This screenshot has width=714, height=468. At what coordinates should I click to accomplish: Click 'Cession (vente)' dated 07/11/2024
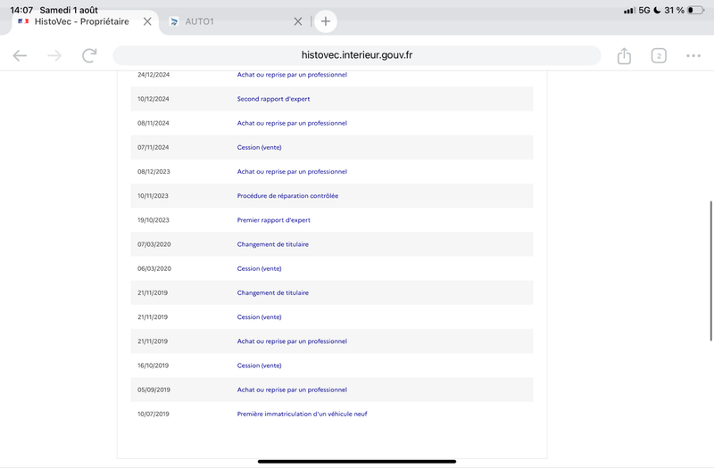(x=259, y=147)
